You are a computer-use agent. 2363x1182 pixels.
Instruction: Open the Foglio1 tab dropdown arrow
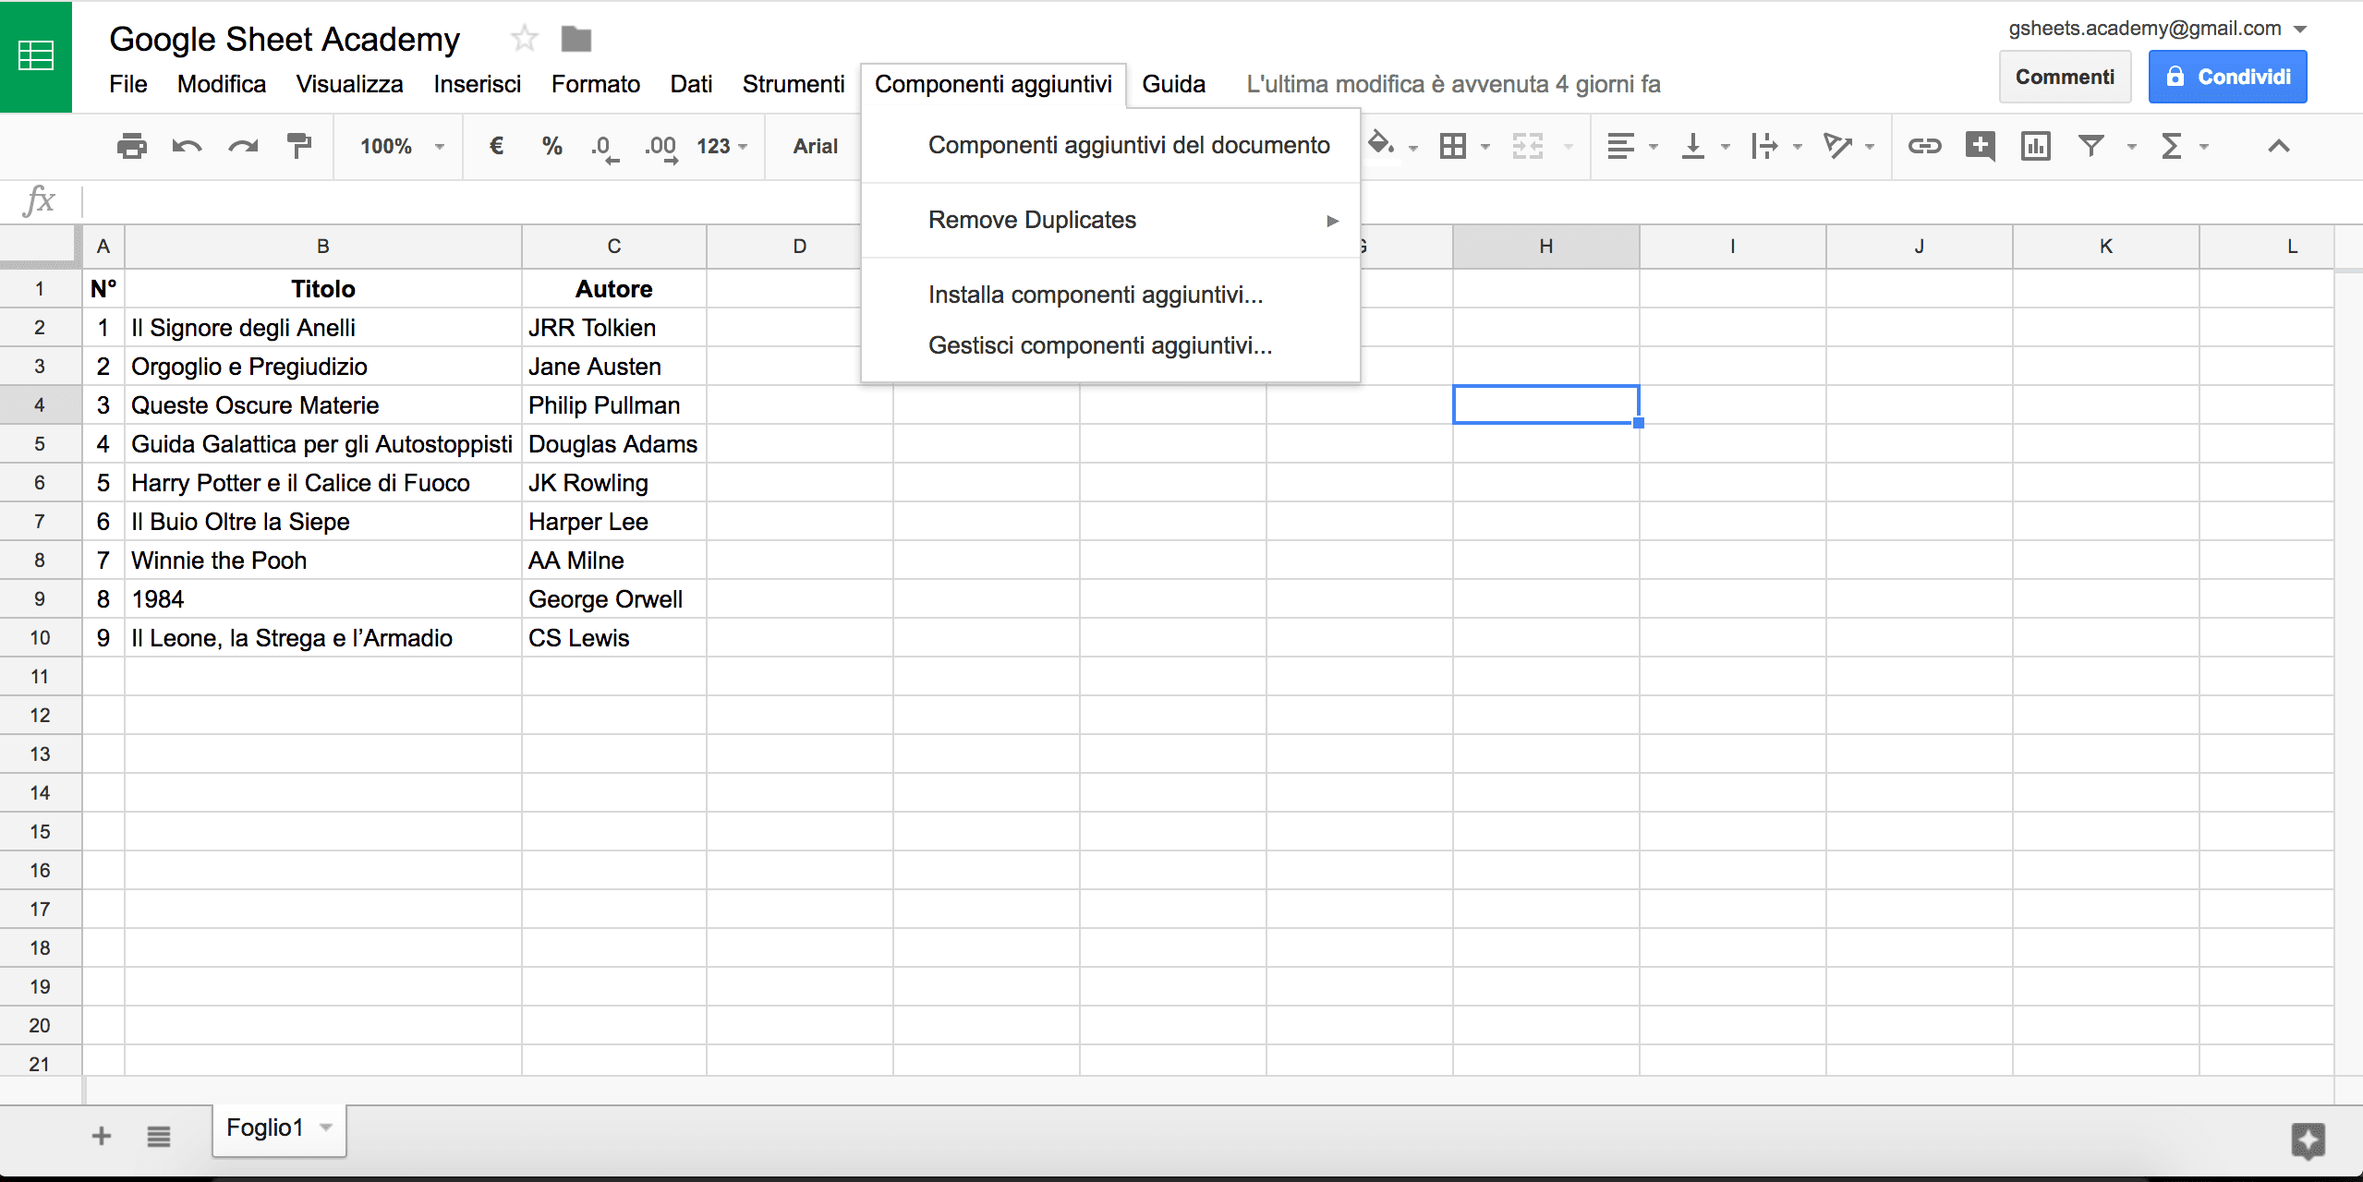(x=325, y=1128)
